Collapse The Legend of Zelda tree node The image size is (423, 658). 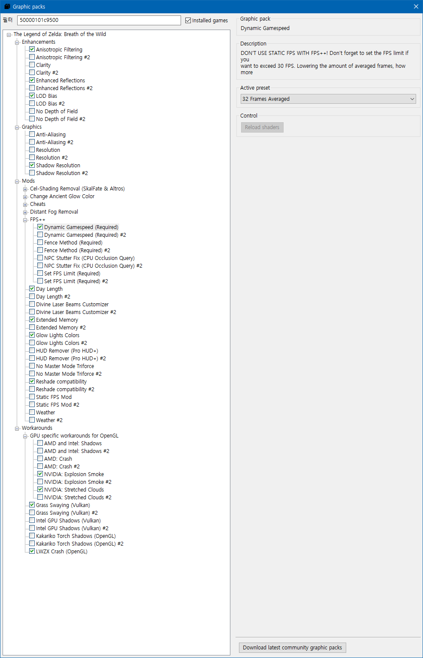click(9, 35)
